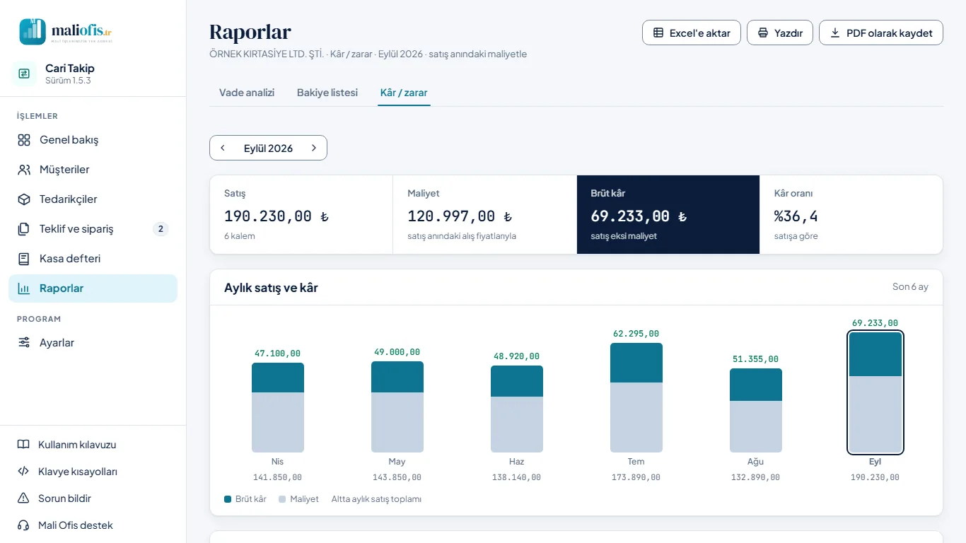The image size is (966, 543).
Task: Select the Brüt kâr legend swatch
Action: (x=228, y=499)
